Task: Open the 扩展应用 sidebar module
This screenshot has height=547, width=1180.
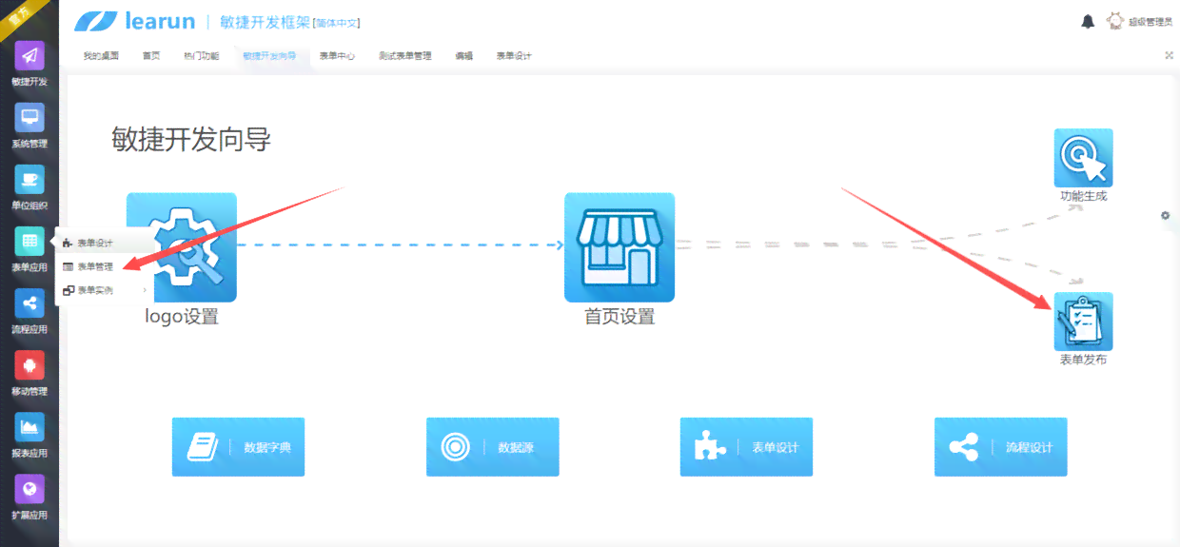Action: [29, 498]
